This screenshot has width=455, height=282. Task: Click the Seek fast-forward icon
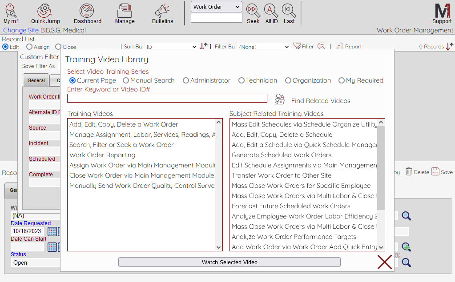pos(253,10)
